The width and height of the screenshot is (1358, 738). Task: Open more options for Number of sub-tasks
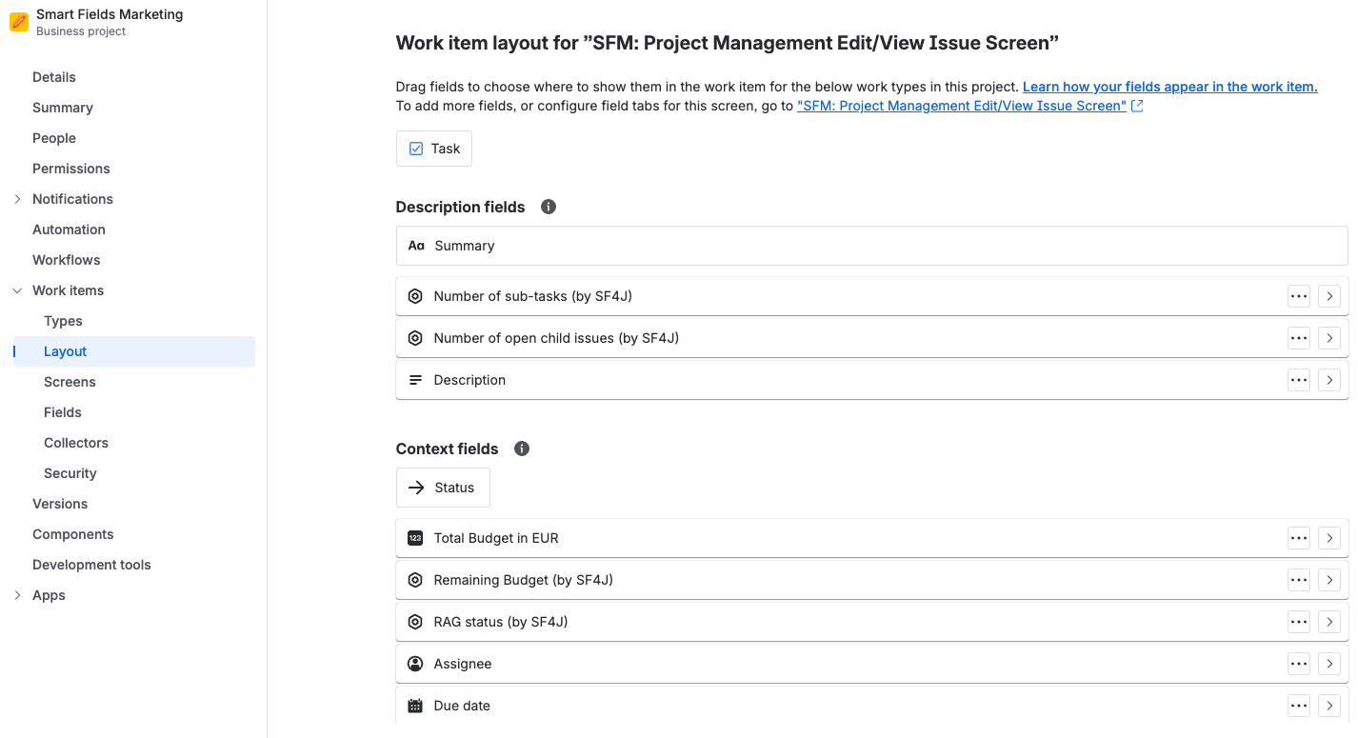click(1298, 296)
